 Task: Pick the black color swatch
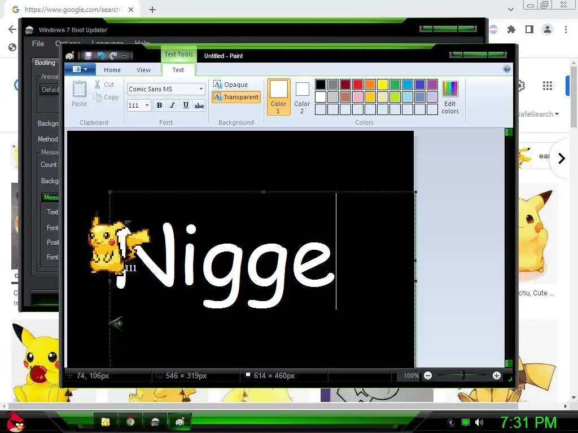pyautogui.click(x=321, y=85)
